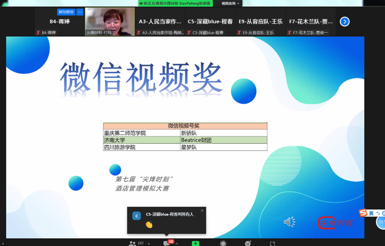Screen dimensions: 385x246
Task: Click the bottom toolbar icon right of reactions
Action: [272, 243]
